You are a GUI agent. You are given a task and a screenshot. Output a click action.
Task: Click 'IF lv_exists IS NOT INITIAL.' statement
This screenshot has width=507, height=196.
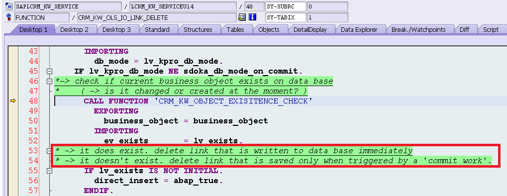pyautogui.click(x=154, y=171)
